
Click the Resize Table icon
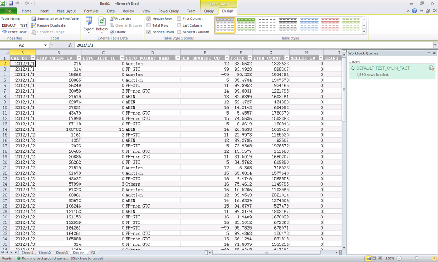coord(4,32)
